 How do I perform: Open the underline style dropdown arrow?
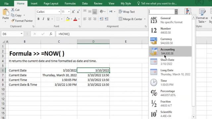tap(52, 19)
